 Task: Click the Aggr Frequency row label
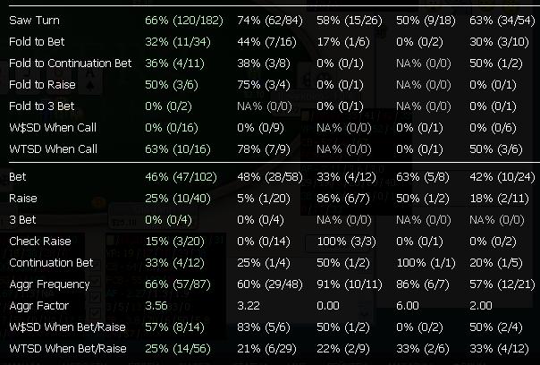(49, 284)
